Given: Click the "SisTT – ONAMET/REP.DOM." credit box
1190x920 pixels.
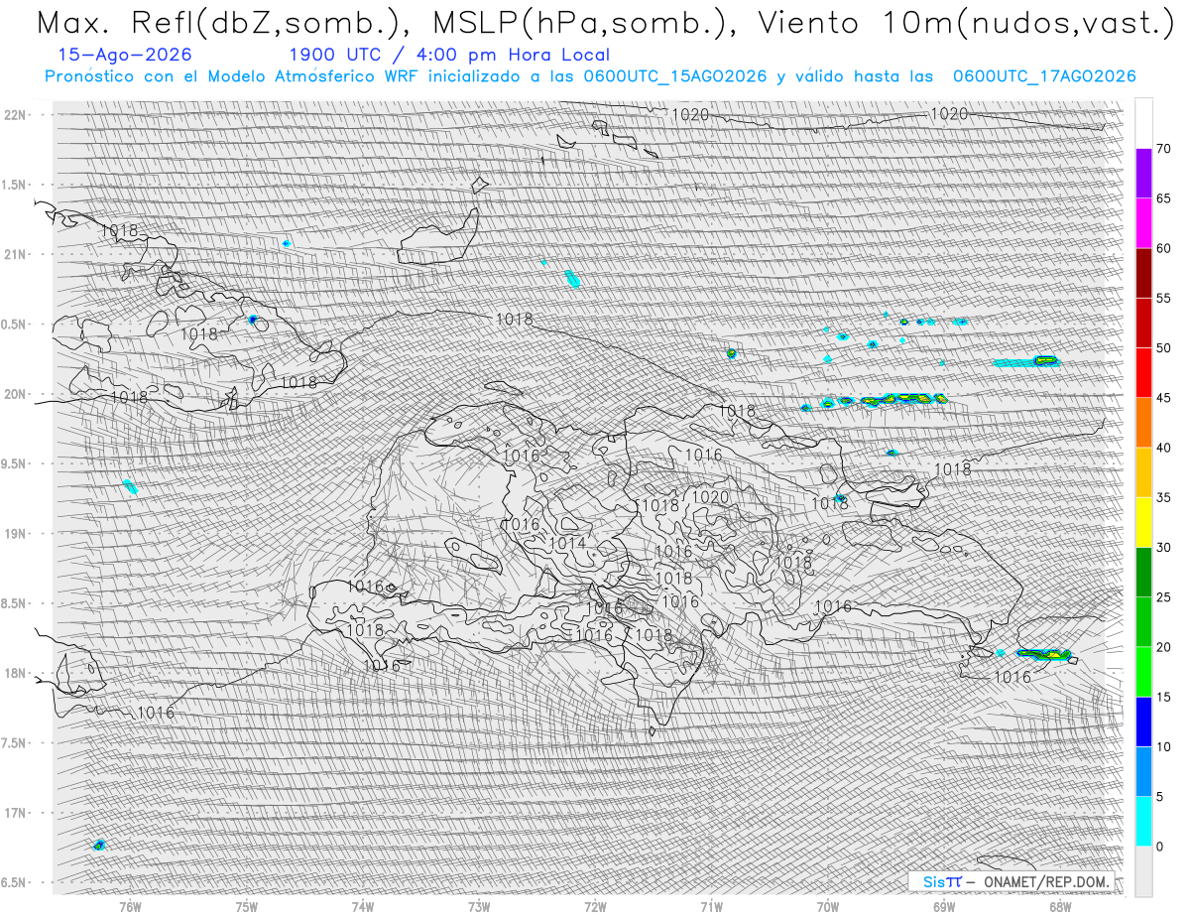Looking at the screenshot, I should 1011,881.
